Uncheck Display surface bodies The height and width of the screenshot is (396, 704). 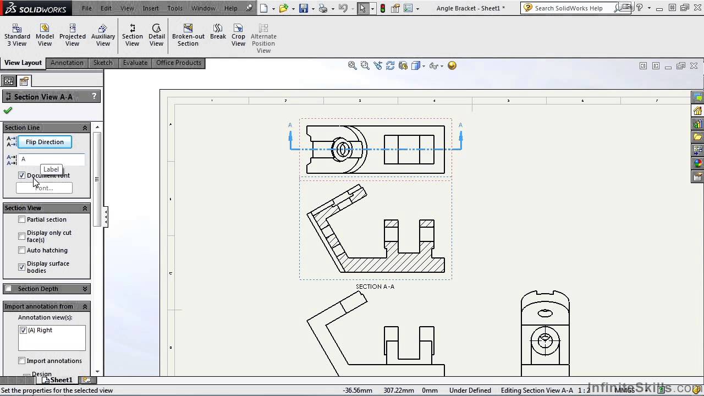tap(21, 267)
